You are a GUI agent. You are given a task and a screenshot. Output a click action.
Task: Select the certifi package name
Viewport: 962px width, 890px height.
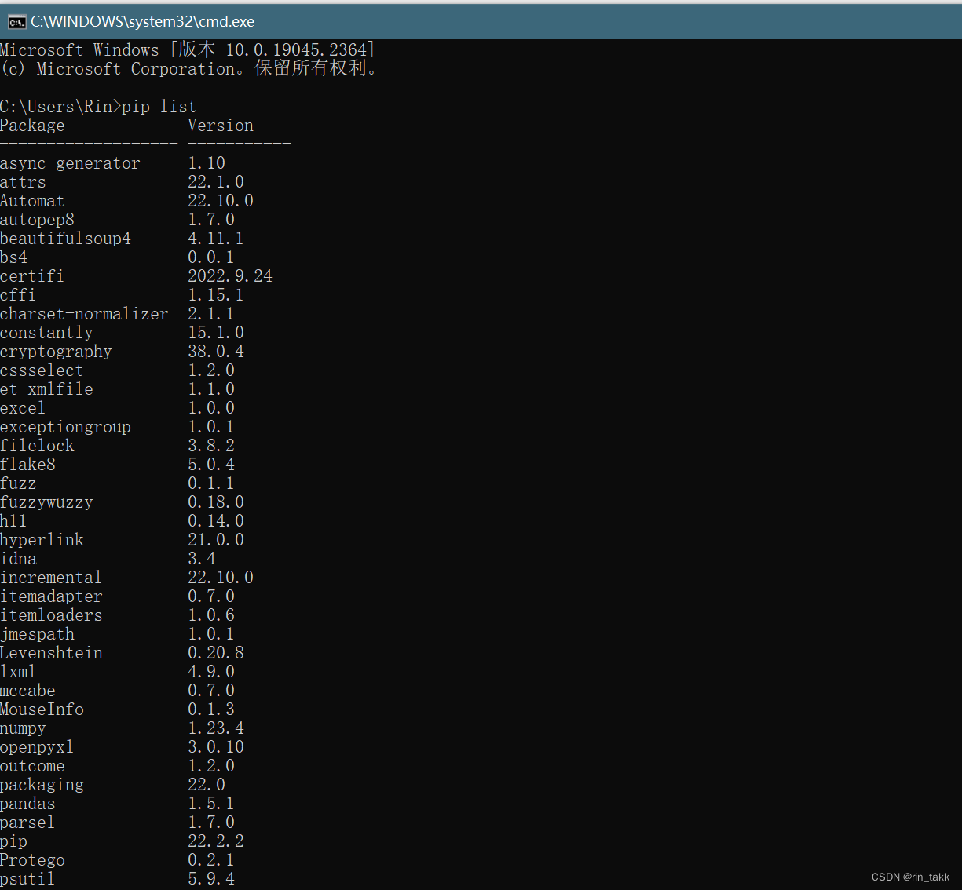pyautogui.click(x=32, y=276)
